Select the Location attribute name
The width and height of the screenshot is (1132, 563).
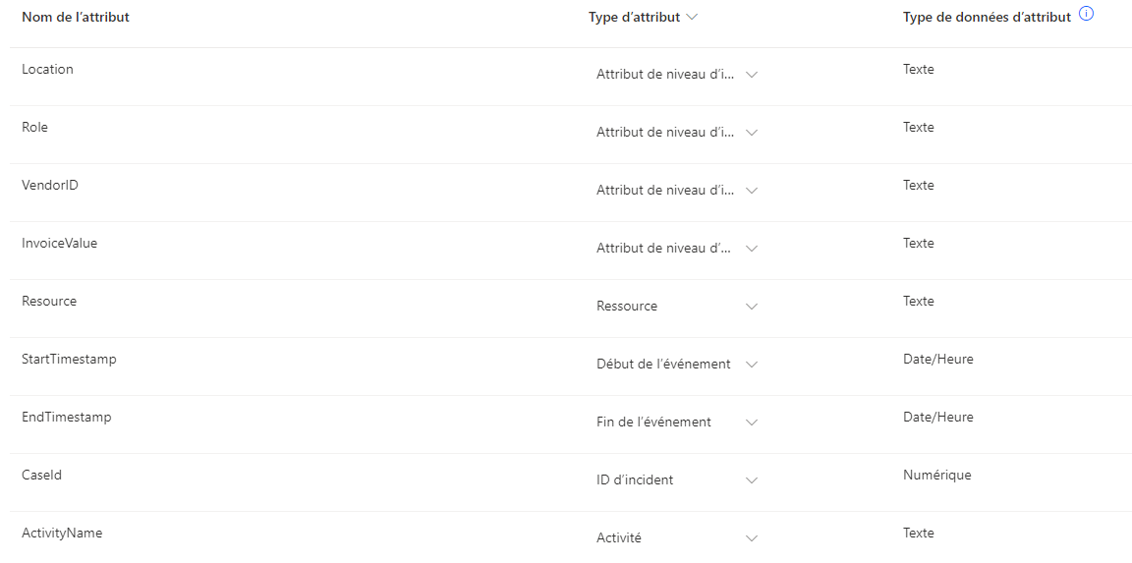coord(47,70)
